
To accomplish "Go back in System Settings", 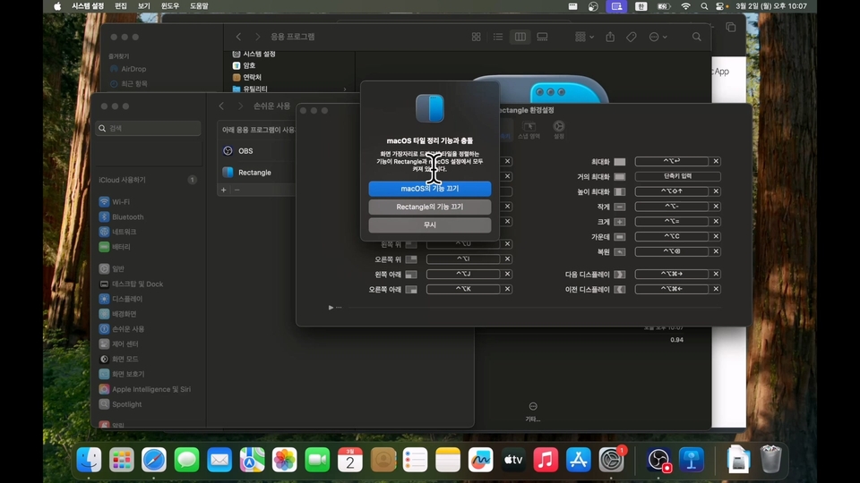I will 221,106.
